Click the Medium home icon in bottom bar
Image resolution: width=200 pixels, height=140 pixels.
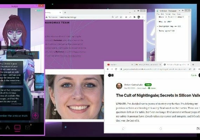pos(124,129)
